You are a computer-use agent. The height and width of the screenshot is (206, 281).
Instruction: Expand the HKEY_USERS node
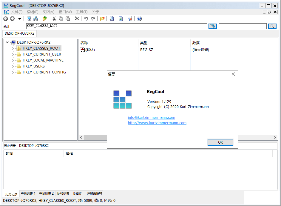coord(13,66)
